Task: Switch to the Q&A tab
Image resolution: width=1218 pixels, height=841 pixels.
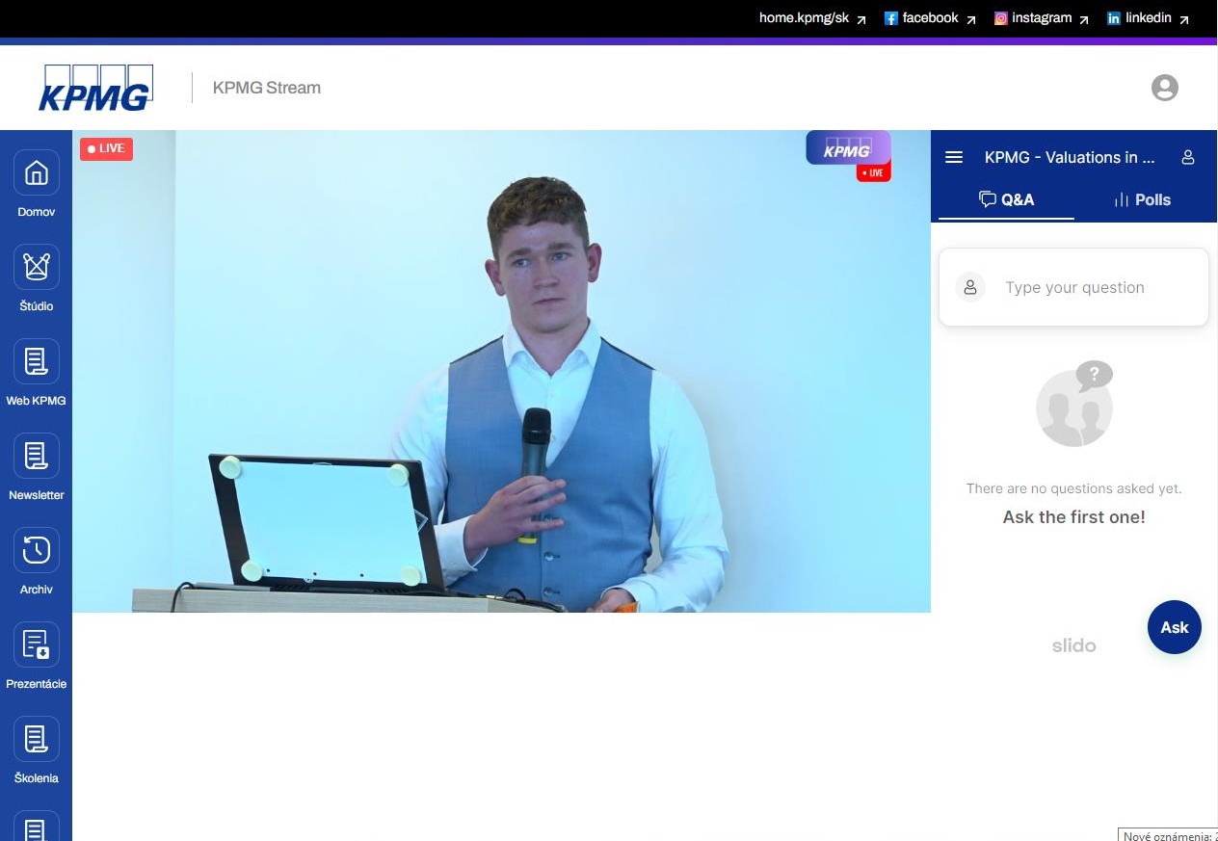Action: pos(1006,199)
